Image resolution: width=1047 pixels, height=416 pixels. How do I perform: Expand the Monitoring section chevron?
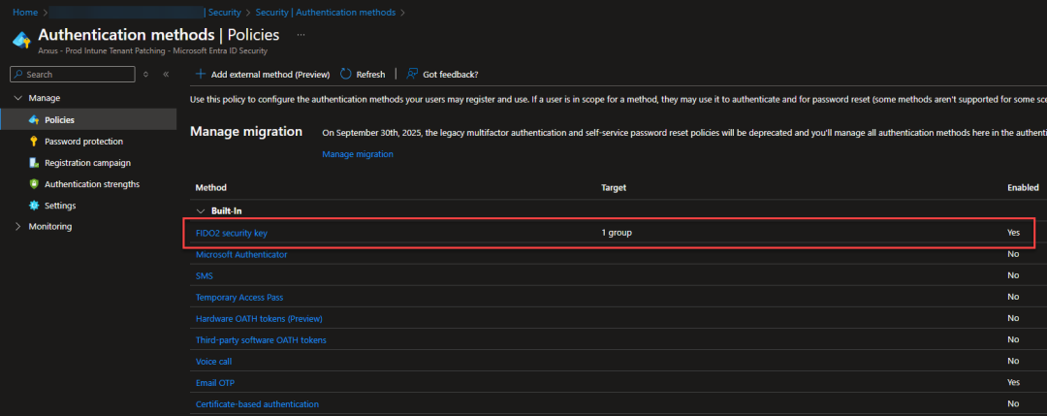pos(17,226)
